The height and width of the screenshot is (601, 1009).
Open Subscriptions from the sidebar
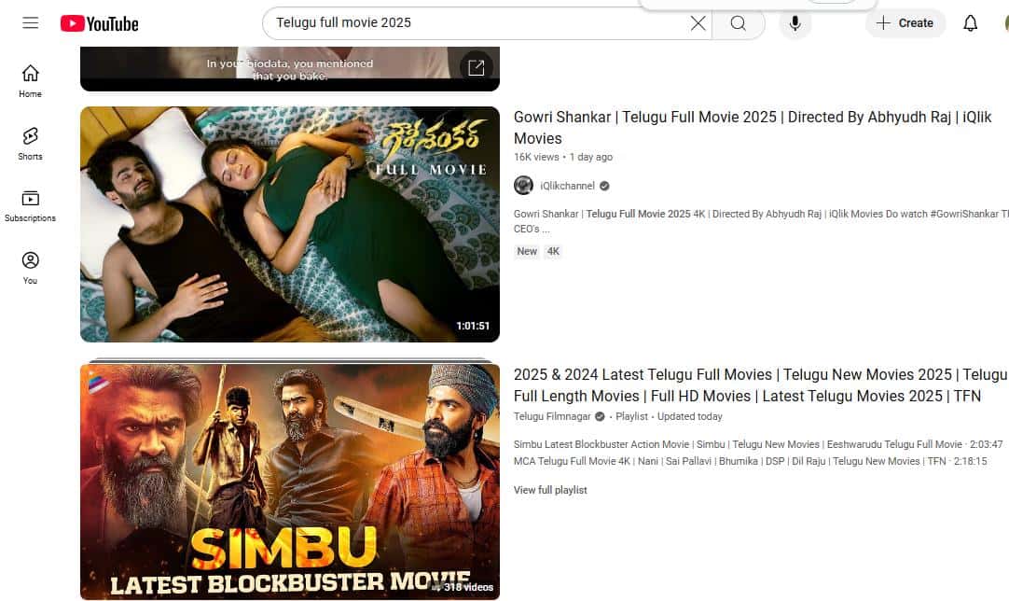click(30, 202)
